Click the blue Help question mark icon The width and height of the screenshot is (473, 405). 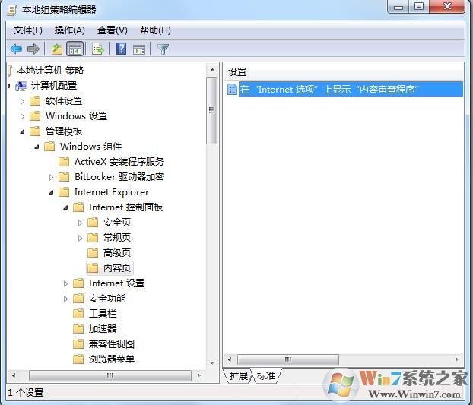(x=121, y=49)
